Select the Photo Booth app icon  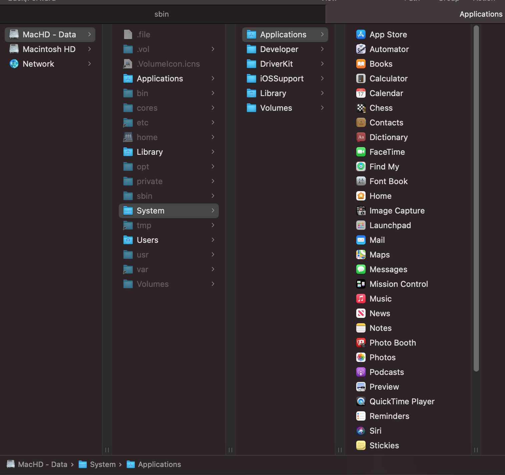coord(361,343)
